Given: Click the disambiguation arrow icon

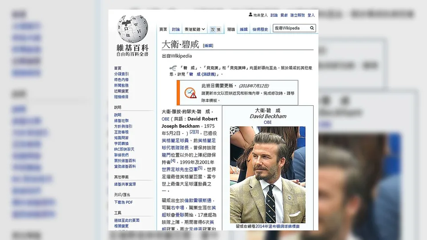Looking at the screenshot, I should coord(173,68).
